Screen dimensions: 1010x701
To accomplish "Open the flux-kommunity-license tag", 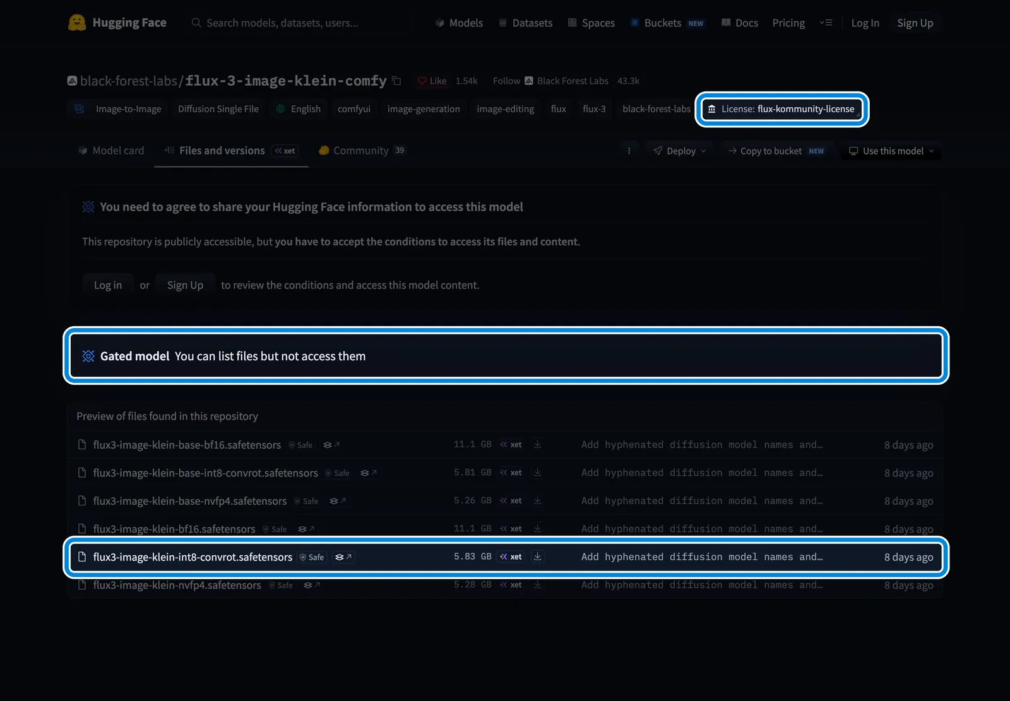I will [x=781, y=109].
